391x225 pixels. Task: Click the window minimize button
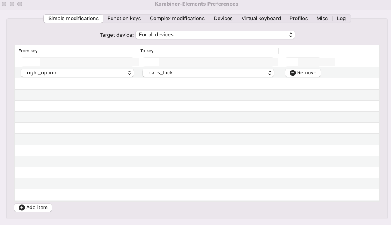coord(12,4)
